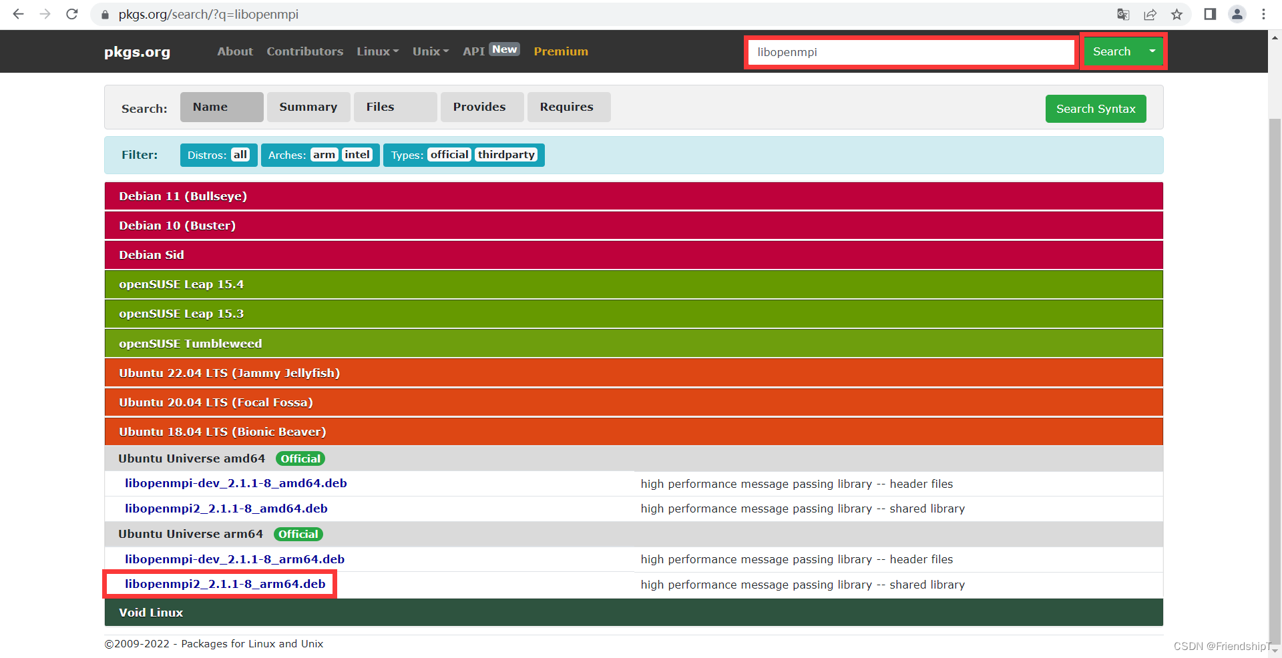Image resolution: width=1282 pixels, height=658 pixels.
Task: Open libopenmpi2_2.1.1-8_amd64.deb package
Action: pyautogui.click(x=226, y=509)
